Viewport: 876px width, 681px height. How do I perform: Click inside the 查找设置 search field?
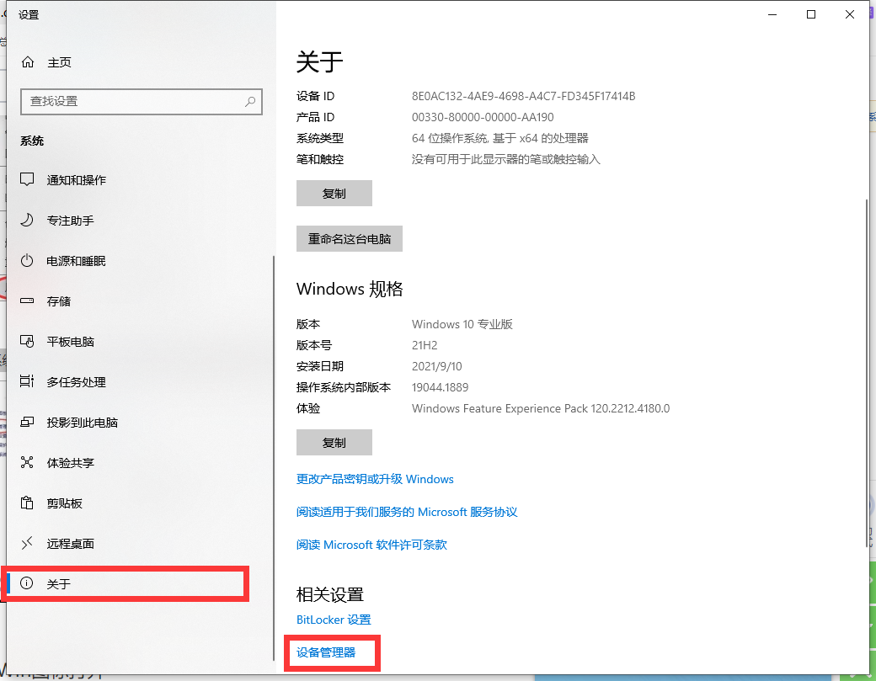(x=131, y=101)
